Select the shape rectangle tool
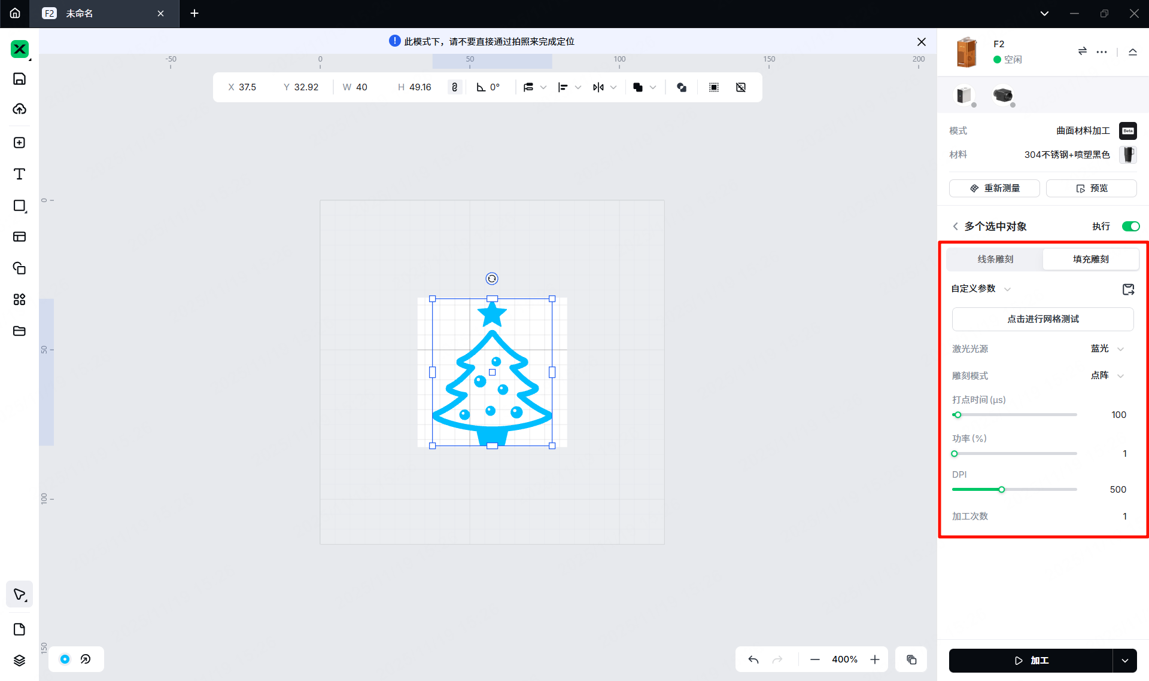Viewport: 1149px width, 681px height. click(19, 206)
